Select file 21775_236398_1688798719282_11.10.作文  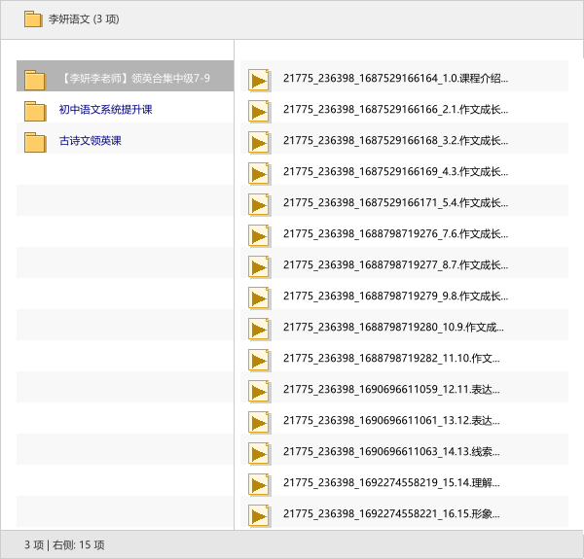click(x=391, y=359)
